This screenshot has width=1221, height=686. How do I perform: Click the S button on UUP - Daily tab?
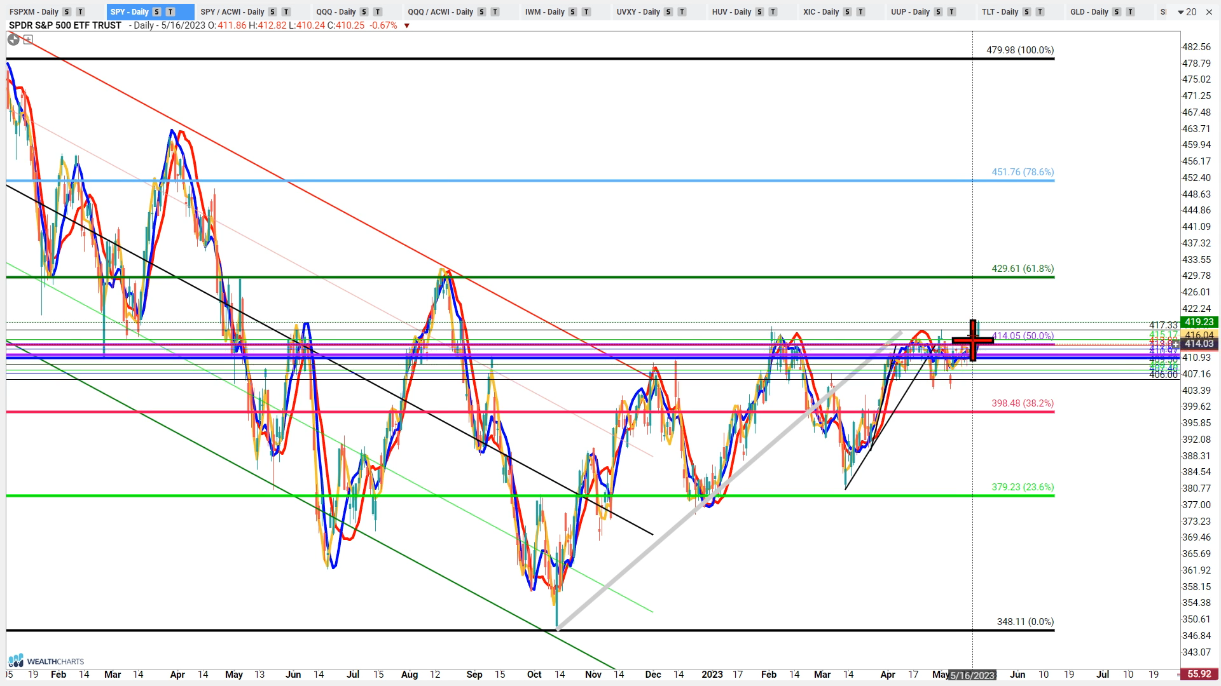coord(938,12)
